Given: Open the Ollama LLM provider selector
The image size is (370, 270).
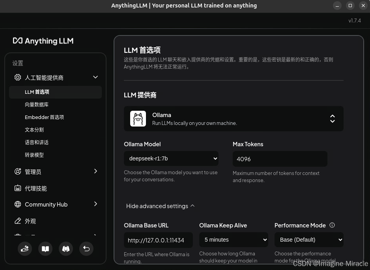Looking at the screenshot, I should click(234, 119).
